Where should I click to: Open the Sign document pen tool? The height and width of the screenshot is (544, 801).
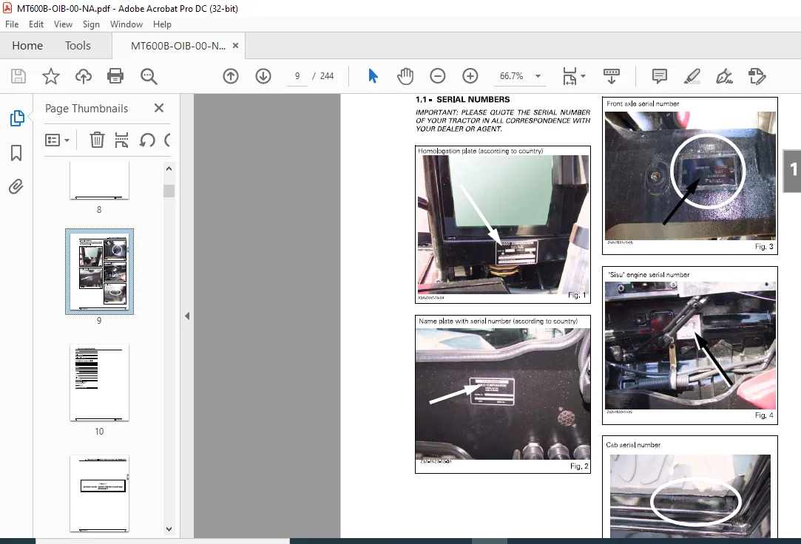click(724, 76)
